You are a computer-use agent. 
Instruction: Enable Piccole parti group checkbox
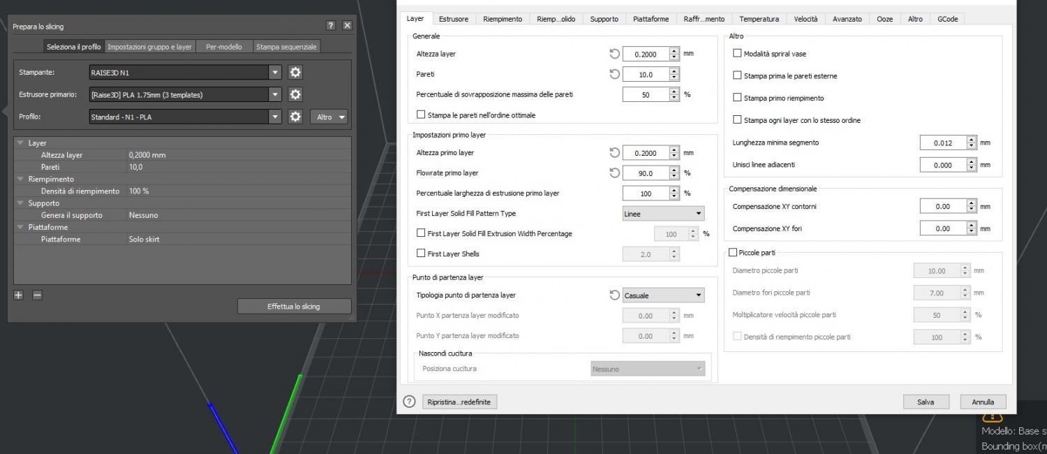coord(733,252)
